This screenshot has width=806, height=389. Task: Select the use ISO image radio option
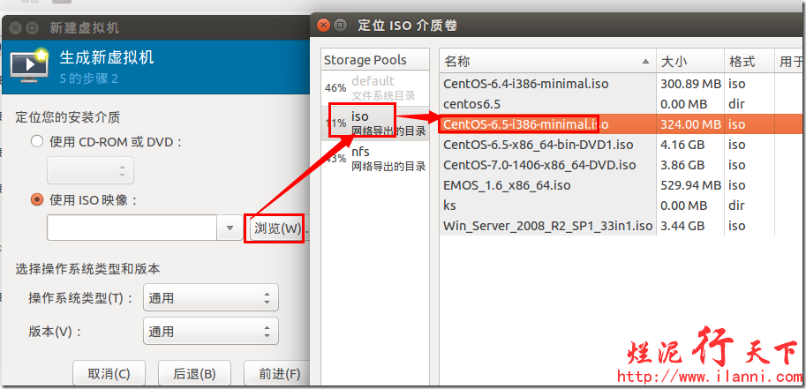tap(37, 199)
